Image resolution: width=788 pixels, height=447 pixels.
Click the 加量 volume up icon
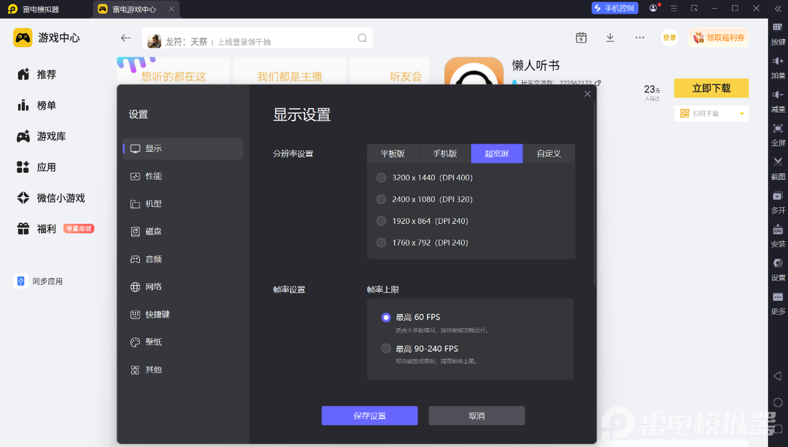pos(778,60)
